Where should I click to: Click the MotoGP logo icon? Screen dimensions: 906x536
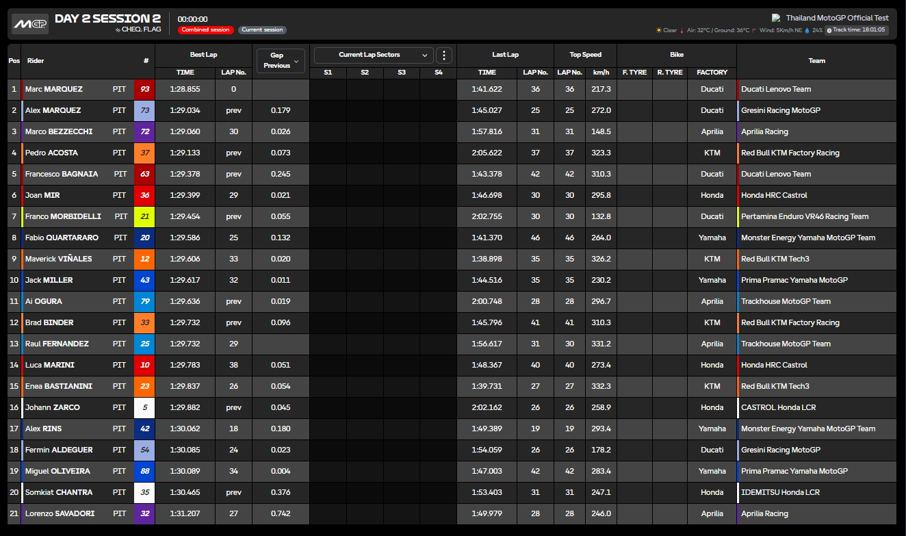[x=30, y=24]
